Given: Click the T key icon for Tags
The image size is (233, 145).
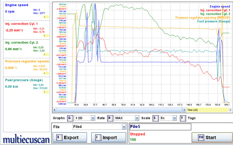Looking at the screenshot, I should tap(183, 118).
